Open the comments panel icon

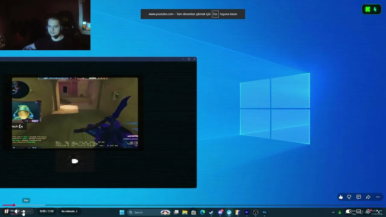pos(359,197)
